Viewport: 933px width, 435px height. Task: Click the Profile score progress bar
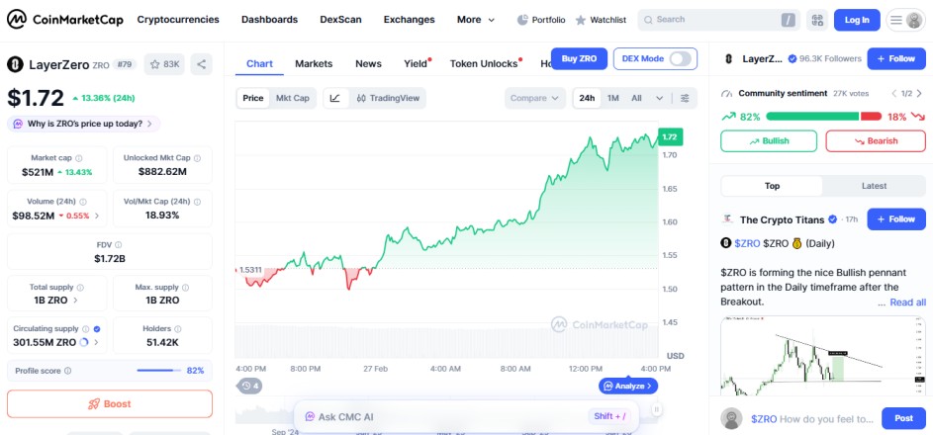[x=159, y=371]
